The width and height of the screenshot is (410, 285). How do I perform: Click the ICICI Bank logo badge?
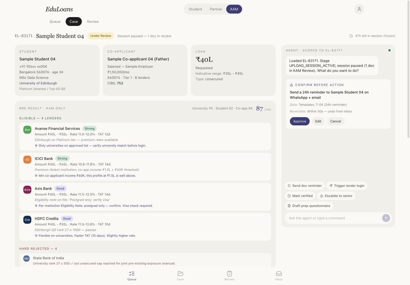point(27,160)
